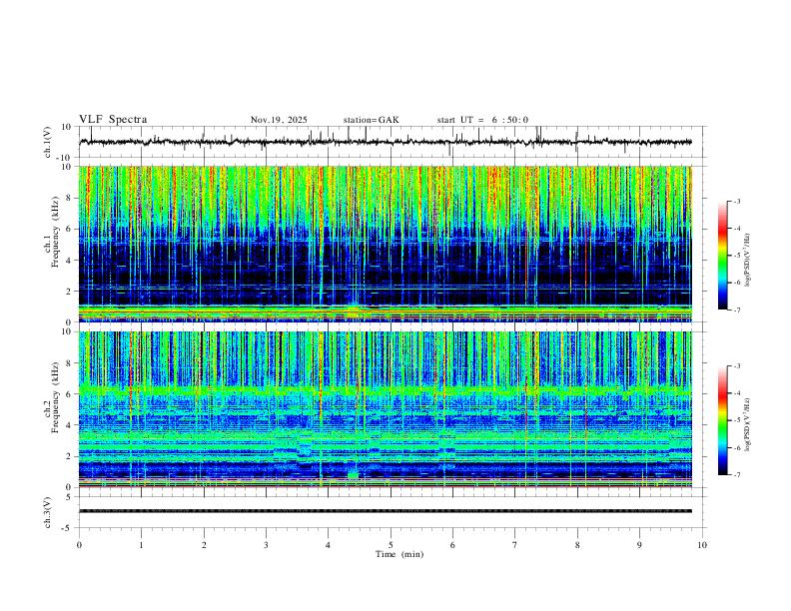Image resolution: width=791 pixels, height=611 pixels.
Task: Click the lower color bar's log(PSD) label
Action: pyautogui.click(x=747, y=424)
